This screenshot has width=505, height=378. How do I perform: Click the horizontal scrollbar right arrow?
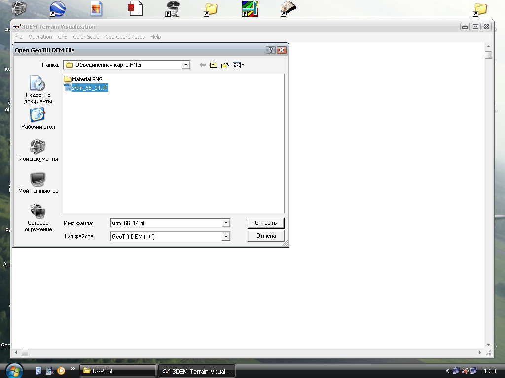coord(480,352)
